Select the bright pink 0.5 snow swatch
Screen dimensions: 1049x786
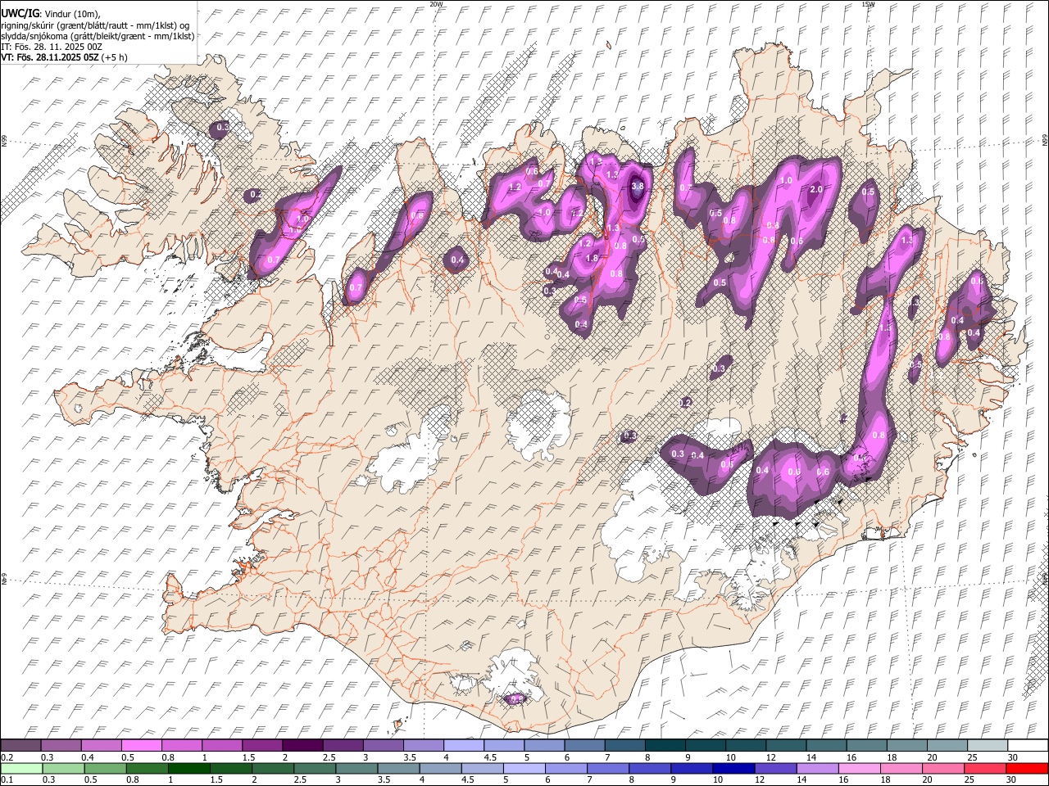141,746
